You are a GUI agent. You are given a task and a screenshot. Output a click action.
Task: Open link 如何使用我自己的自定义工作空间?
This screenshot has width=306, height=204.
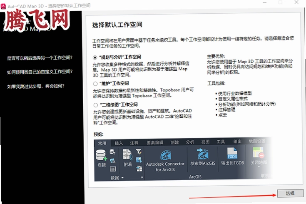coord(40,72)
